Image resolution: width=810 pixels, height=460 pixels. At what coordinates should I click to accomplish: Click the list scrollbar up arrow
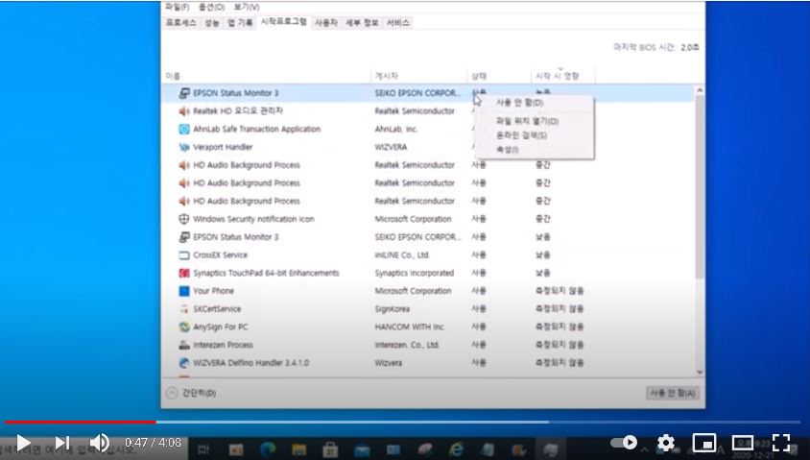click(700, 90)
